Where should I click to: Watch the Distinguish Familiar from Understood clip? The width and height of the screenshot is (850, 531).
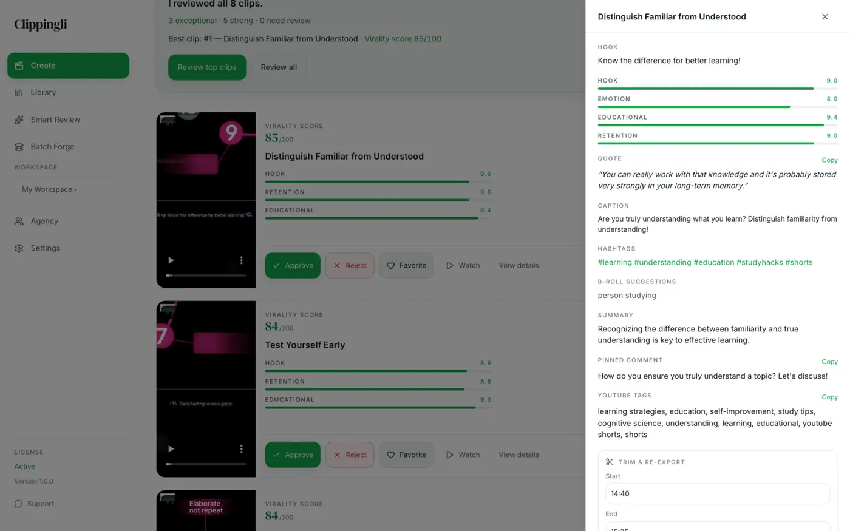[x=463, y=266]
